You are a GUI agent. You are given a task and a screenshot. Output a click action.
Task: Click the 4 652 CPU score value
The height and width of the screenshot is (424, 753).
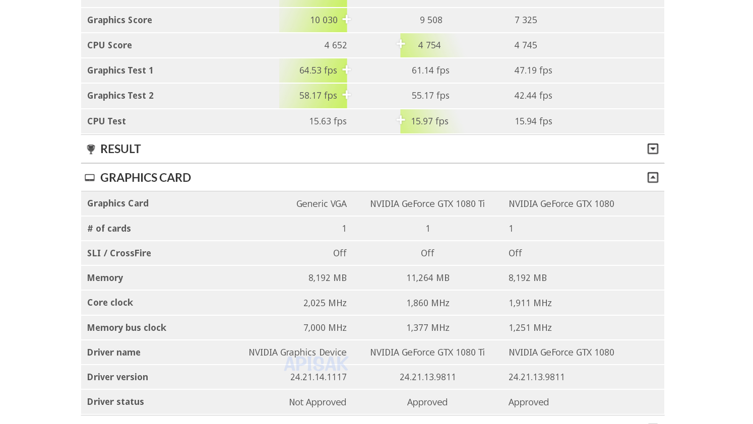[x=336, y=45]
